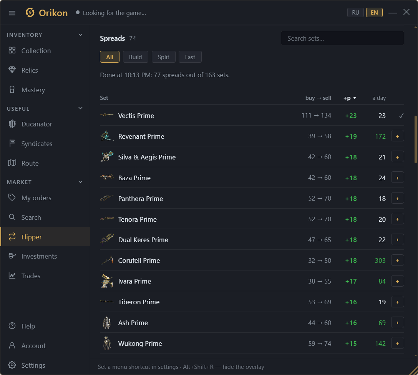The height and width of the screenshot is (375, 418).
Task: Add Corufell Prime with plus button
Action: coord(398,261)
